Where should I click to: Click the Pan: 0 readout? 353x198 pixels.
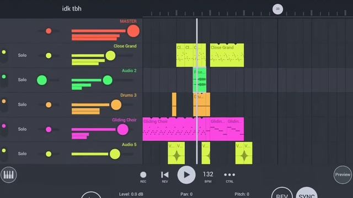click(186, 194)
